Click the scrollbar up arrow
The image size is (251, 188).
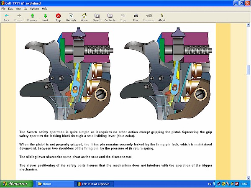point(248,25)
